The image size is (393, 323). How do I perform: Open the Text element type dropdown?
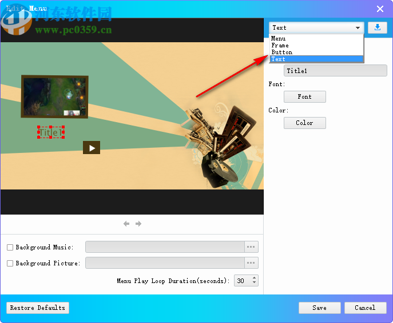coord(316,27)
